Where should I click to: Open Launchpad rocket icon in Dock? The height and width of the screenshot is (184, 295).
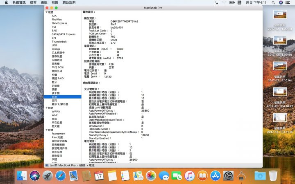tap(48, 176)
